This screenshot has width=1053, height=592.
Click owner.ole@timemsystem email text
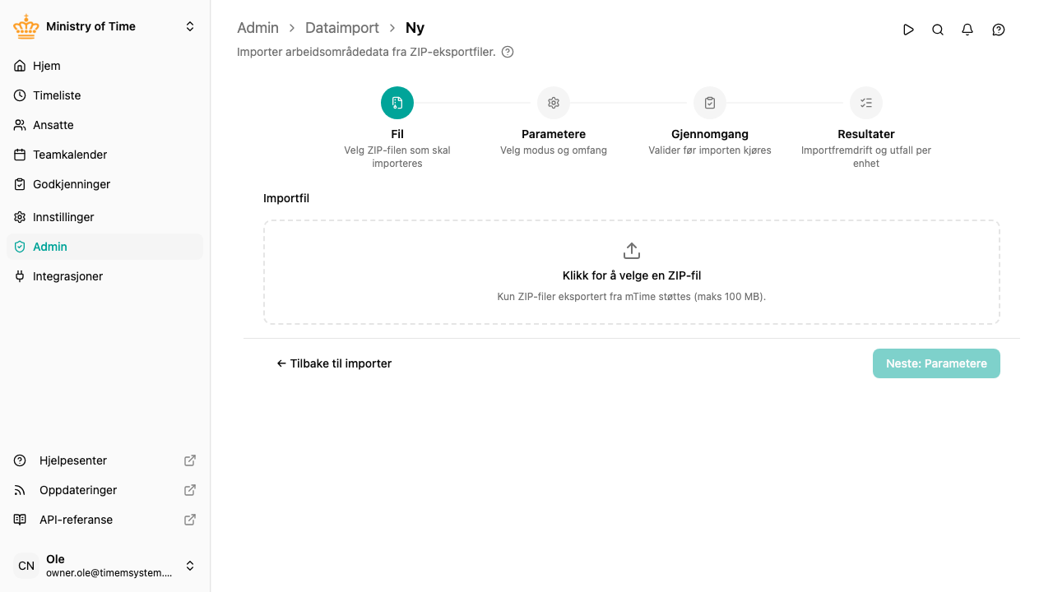(109, 573)
